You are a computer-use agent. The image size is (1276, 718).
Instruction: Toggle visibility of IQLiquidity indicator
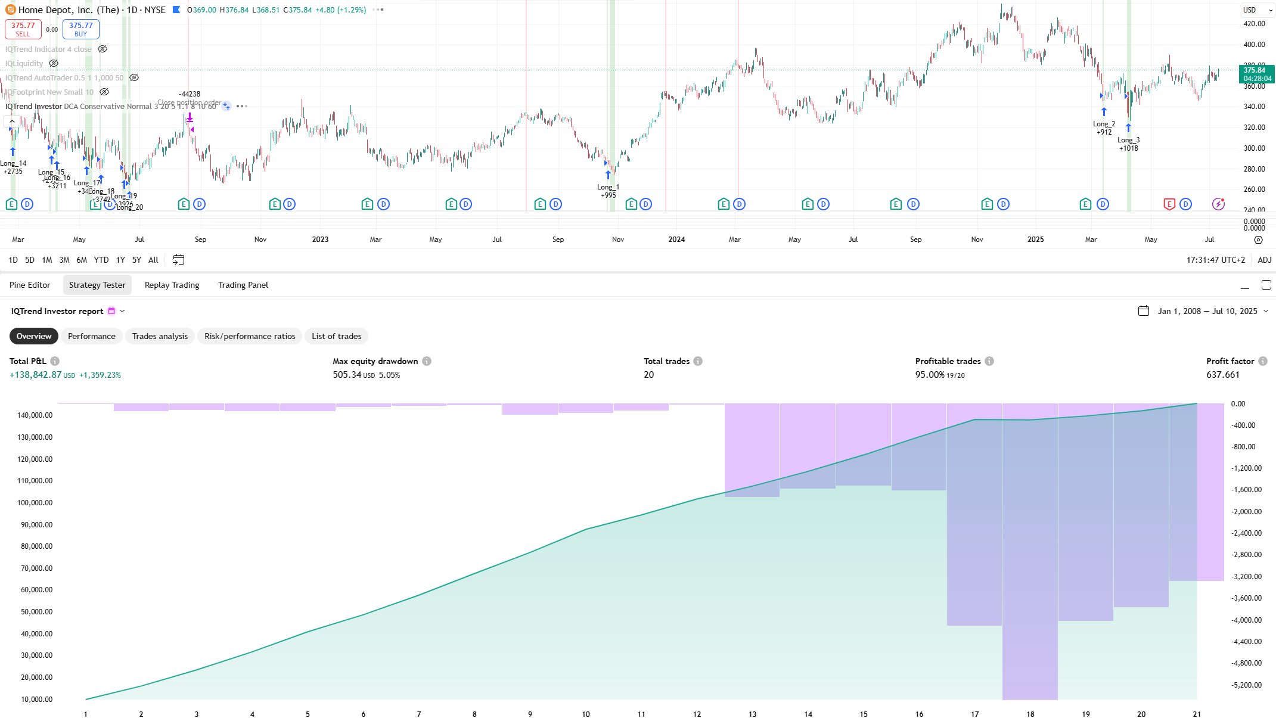pyautogui.click(x=54, y=64)
